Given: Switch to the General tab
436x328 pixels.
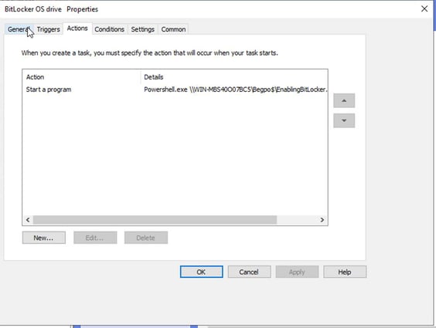Looking at the screenshot, I should 19,29.
